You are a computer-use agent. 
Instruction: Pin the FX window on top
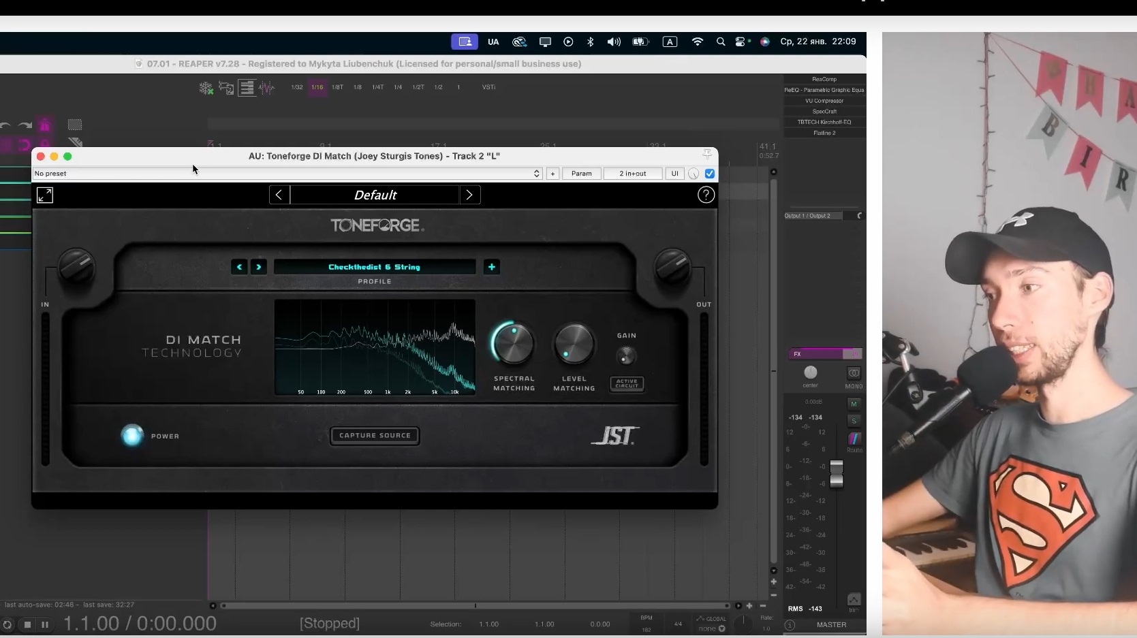tap(707, 155)
